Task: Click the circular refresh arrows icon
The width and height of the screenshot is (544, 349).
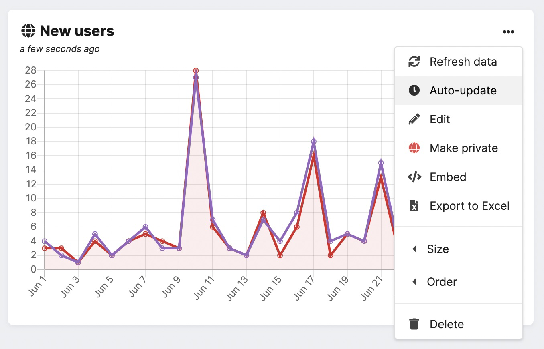Action: [414, 62]
